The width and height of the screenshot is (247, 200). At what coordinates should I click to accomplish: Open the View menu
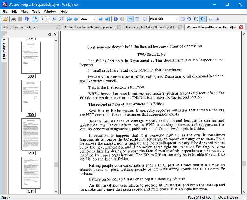coord(25,12)
